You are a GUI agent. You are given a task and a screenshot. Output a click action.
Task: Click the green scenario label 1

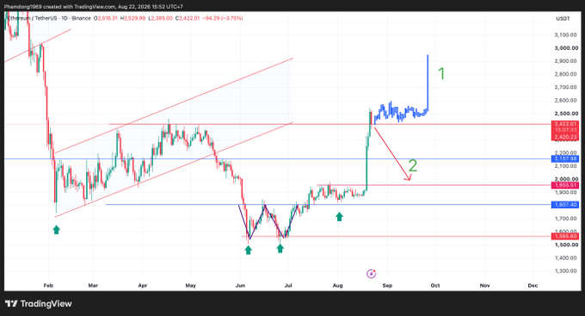click(x=441, y=73)
